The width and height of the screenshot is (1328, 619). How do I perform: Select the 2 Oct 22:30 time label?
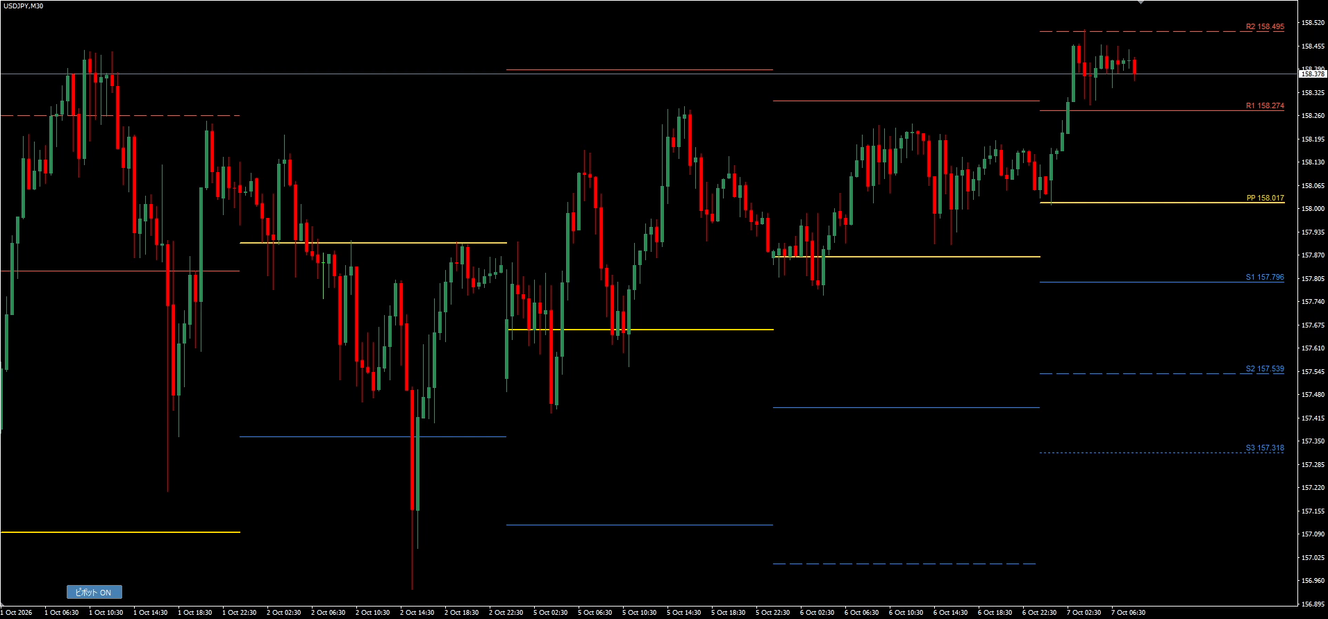coord(506,613)
